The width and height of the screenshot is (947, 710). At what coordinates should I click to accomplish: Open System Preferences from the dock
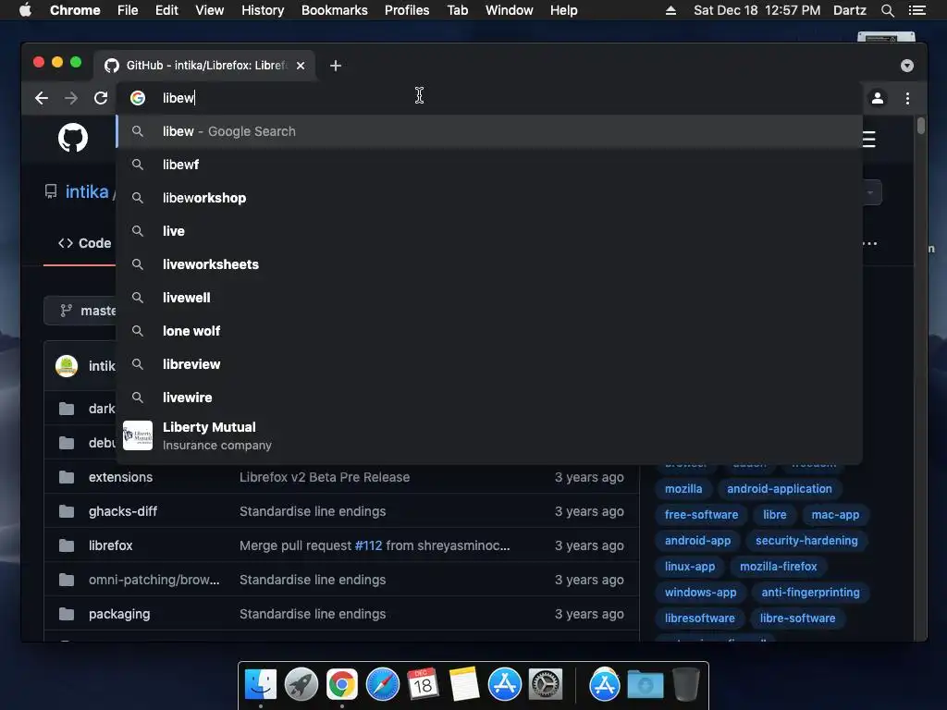(x=546, y=685)
